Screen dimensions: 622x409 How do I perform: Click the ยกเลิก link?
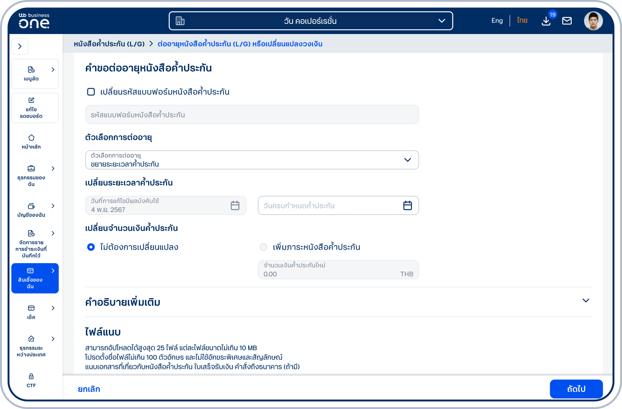(x=89, y=389)
